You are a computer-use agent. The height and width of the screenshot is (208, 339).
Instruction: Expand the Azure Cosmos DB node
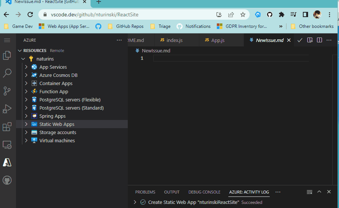26,75
